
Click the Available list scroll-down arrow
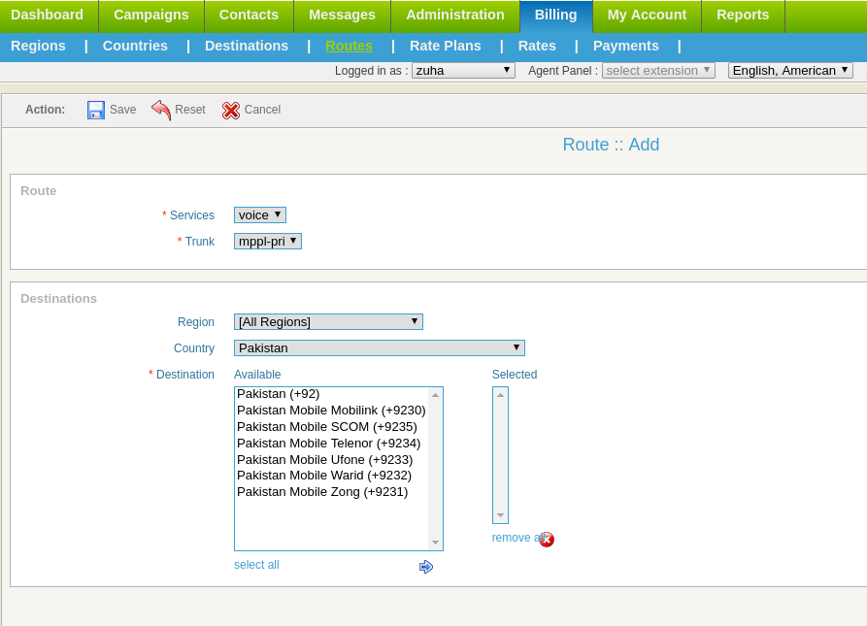(x=436, y=543)
